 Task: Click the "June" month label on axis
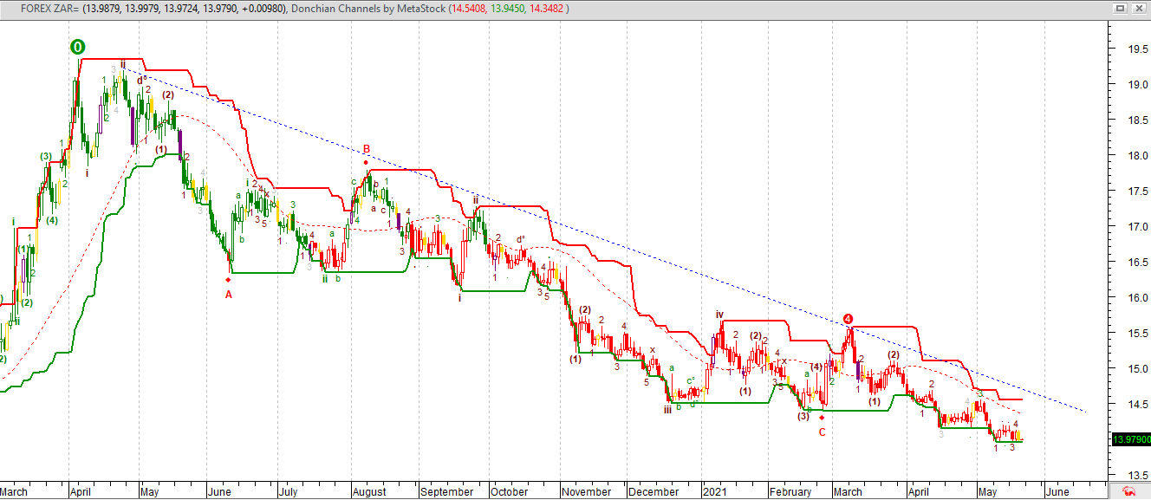coord(1057,490)
